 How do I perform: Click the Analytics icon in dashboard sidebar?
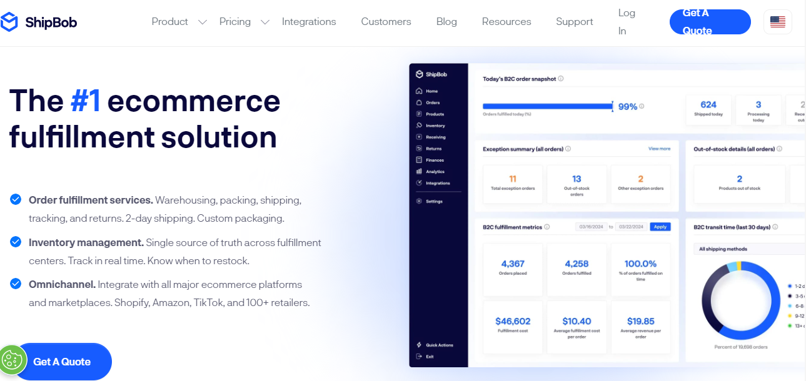click(x=419, y=171)
